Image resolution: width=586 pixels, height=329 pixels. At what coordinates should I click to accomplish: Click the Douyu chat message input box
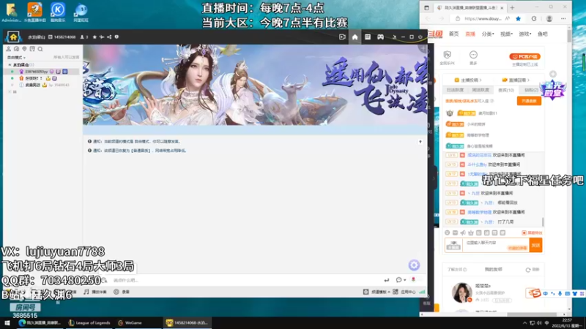(496, 245)
